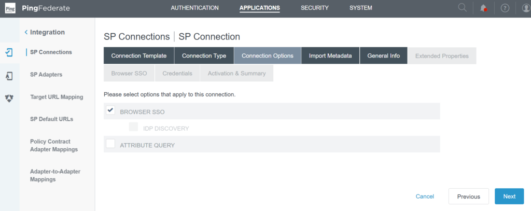The height and width of the screenshot is (211, 531).
Task: Open SP Connections in the sidebar
Action: [x=51, y=52]
